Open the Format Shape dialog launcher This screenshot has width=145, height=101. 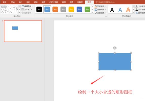tap(106, 17)
